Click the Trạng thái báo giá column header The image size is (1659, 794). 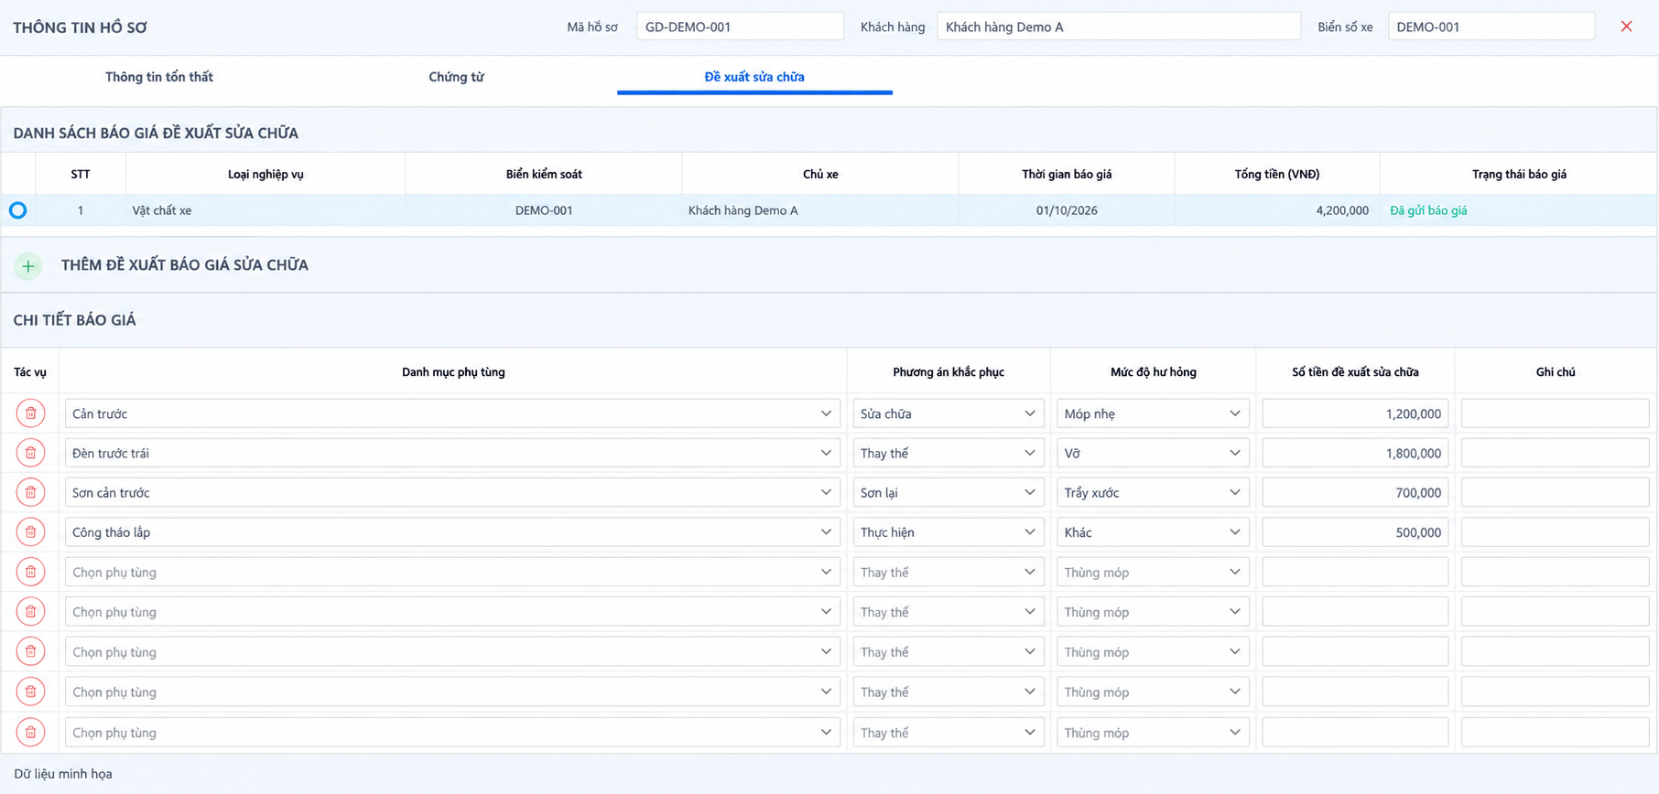click(x=1519, y=174)
